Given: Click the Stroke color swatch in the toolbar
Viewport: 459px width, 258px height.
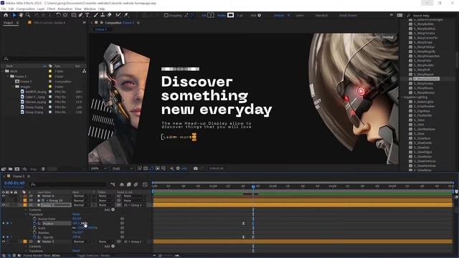Looking at the screenshot, I should [231, 15].
